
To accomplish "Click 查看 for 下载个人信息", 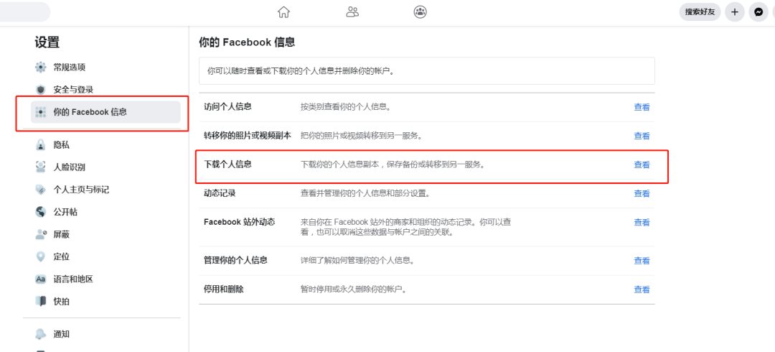I will coord(642,165).
